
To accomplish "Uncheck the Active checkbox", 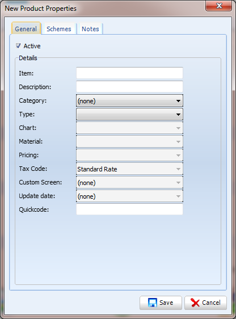I will (18, 46).
